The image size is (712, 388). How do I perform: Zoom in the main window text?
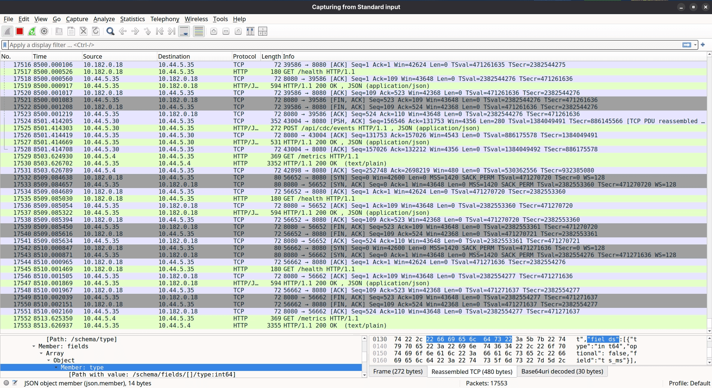[214, 32]
